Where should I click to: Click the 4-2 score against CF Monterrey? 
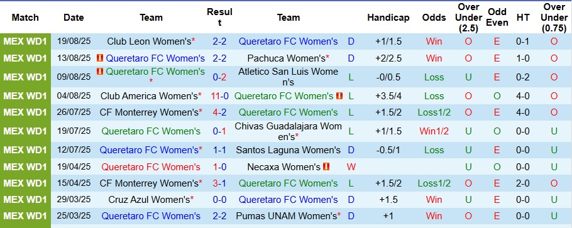click(219, 112)
